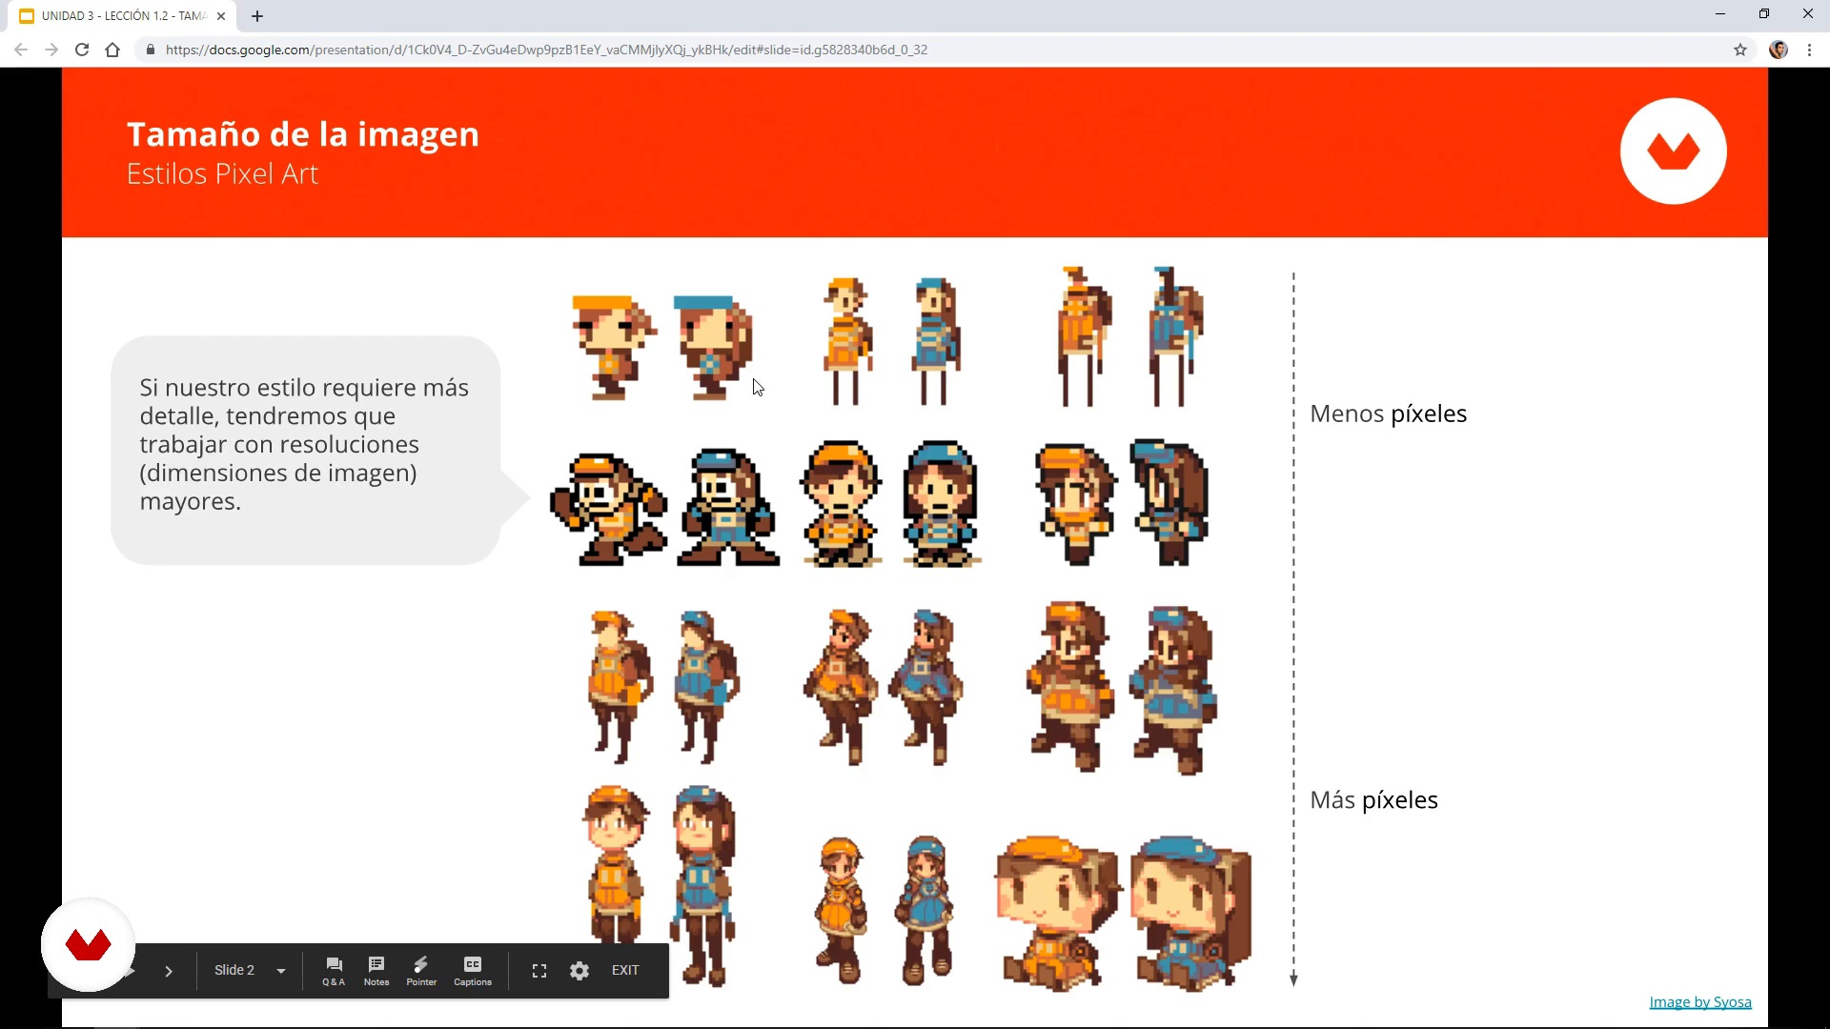Open presentation options gear

pos(579,971)
